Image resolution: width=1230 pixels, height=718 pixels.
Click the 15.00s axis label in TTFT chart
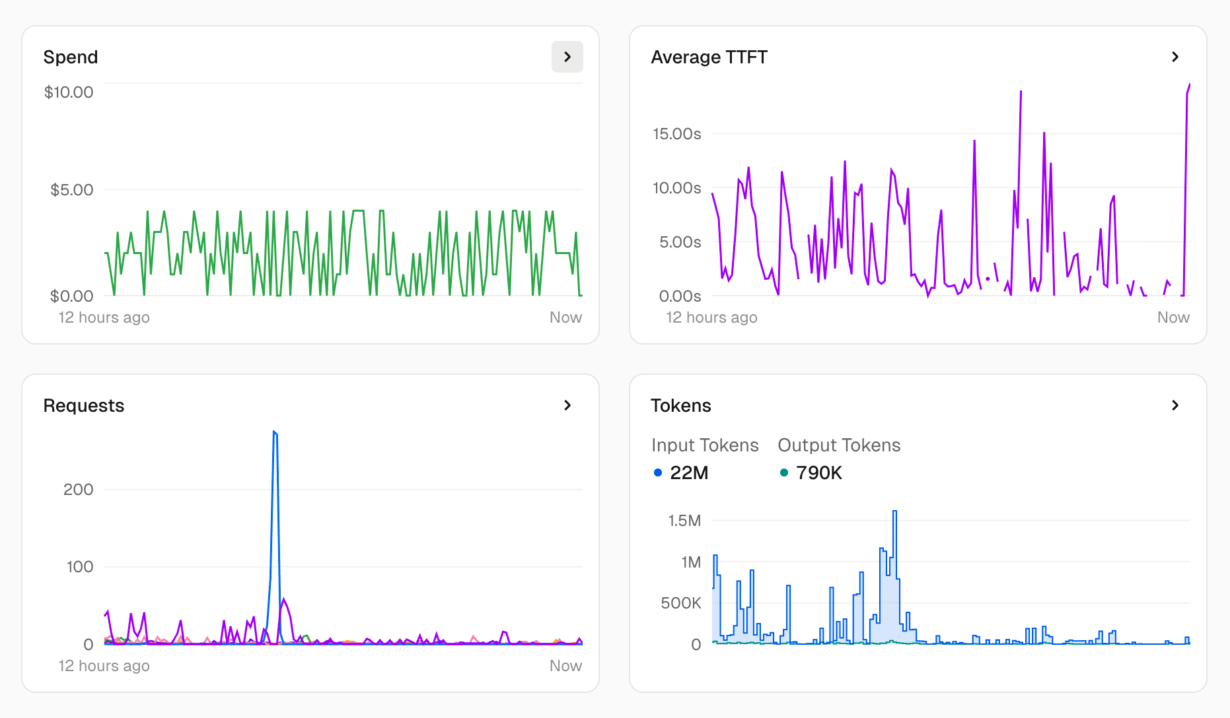(x=676, y=134)
